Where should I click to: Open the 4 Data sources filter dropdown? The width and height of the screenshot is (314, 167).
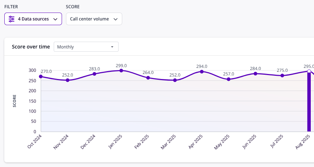[33, 19]
